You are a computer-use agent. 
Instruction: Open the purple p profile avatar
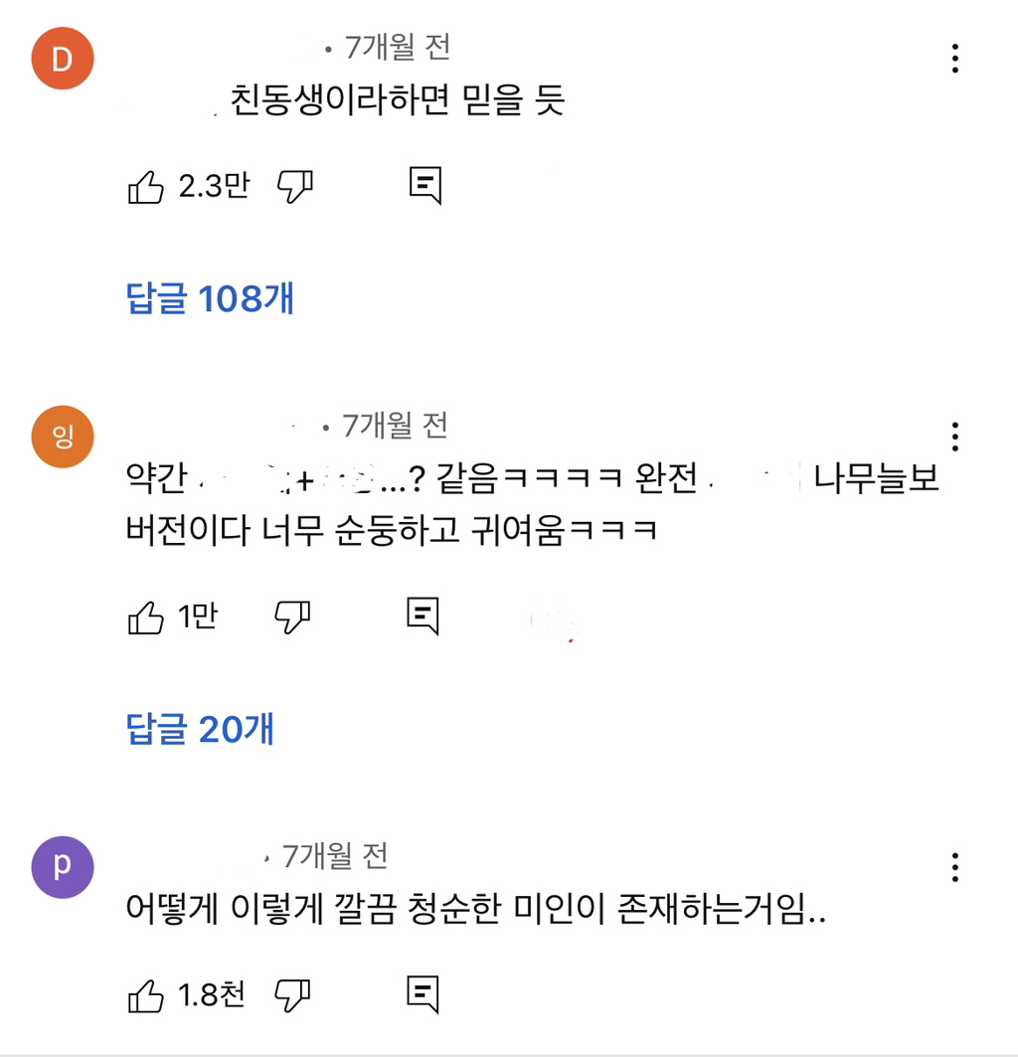pyautogui.click(x=63, y=867)
